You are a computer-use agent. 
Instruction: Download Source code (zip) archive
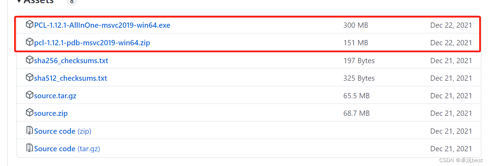(63, 131)
